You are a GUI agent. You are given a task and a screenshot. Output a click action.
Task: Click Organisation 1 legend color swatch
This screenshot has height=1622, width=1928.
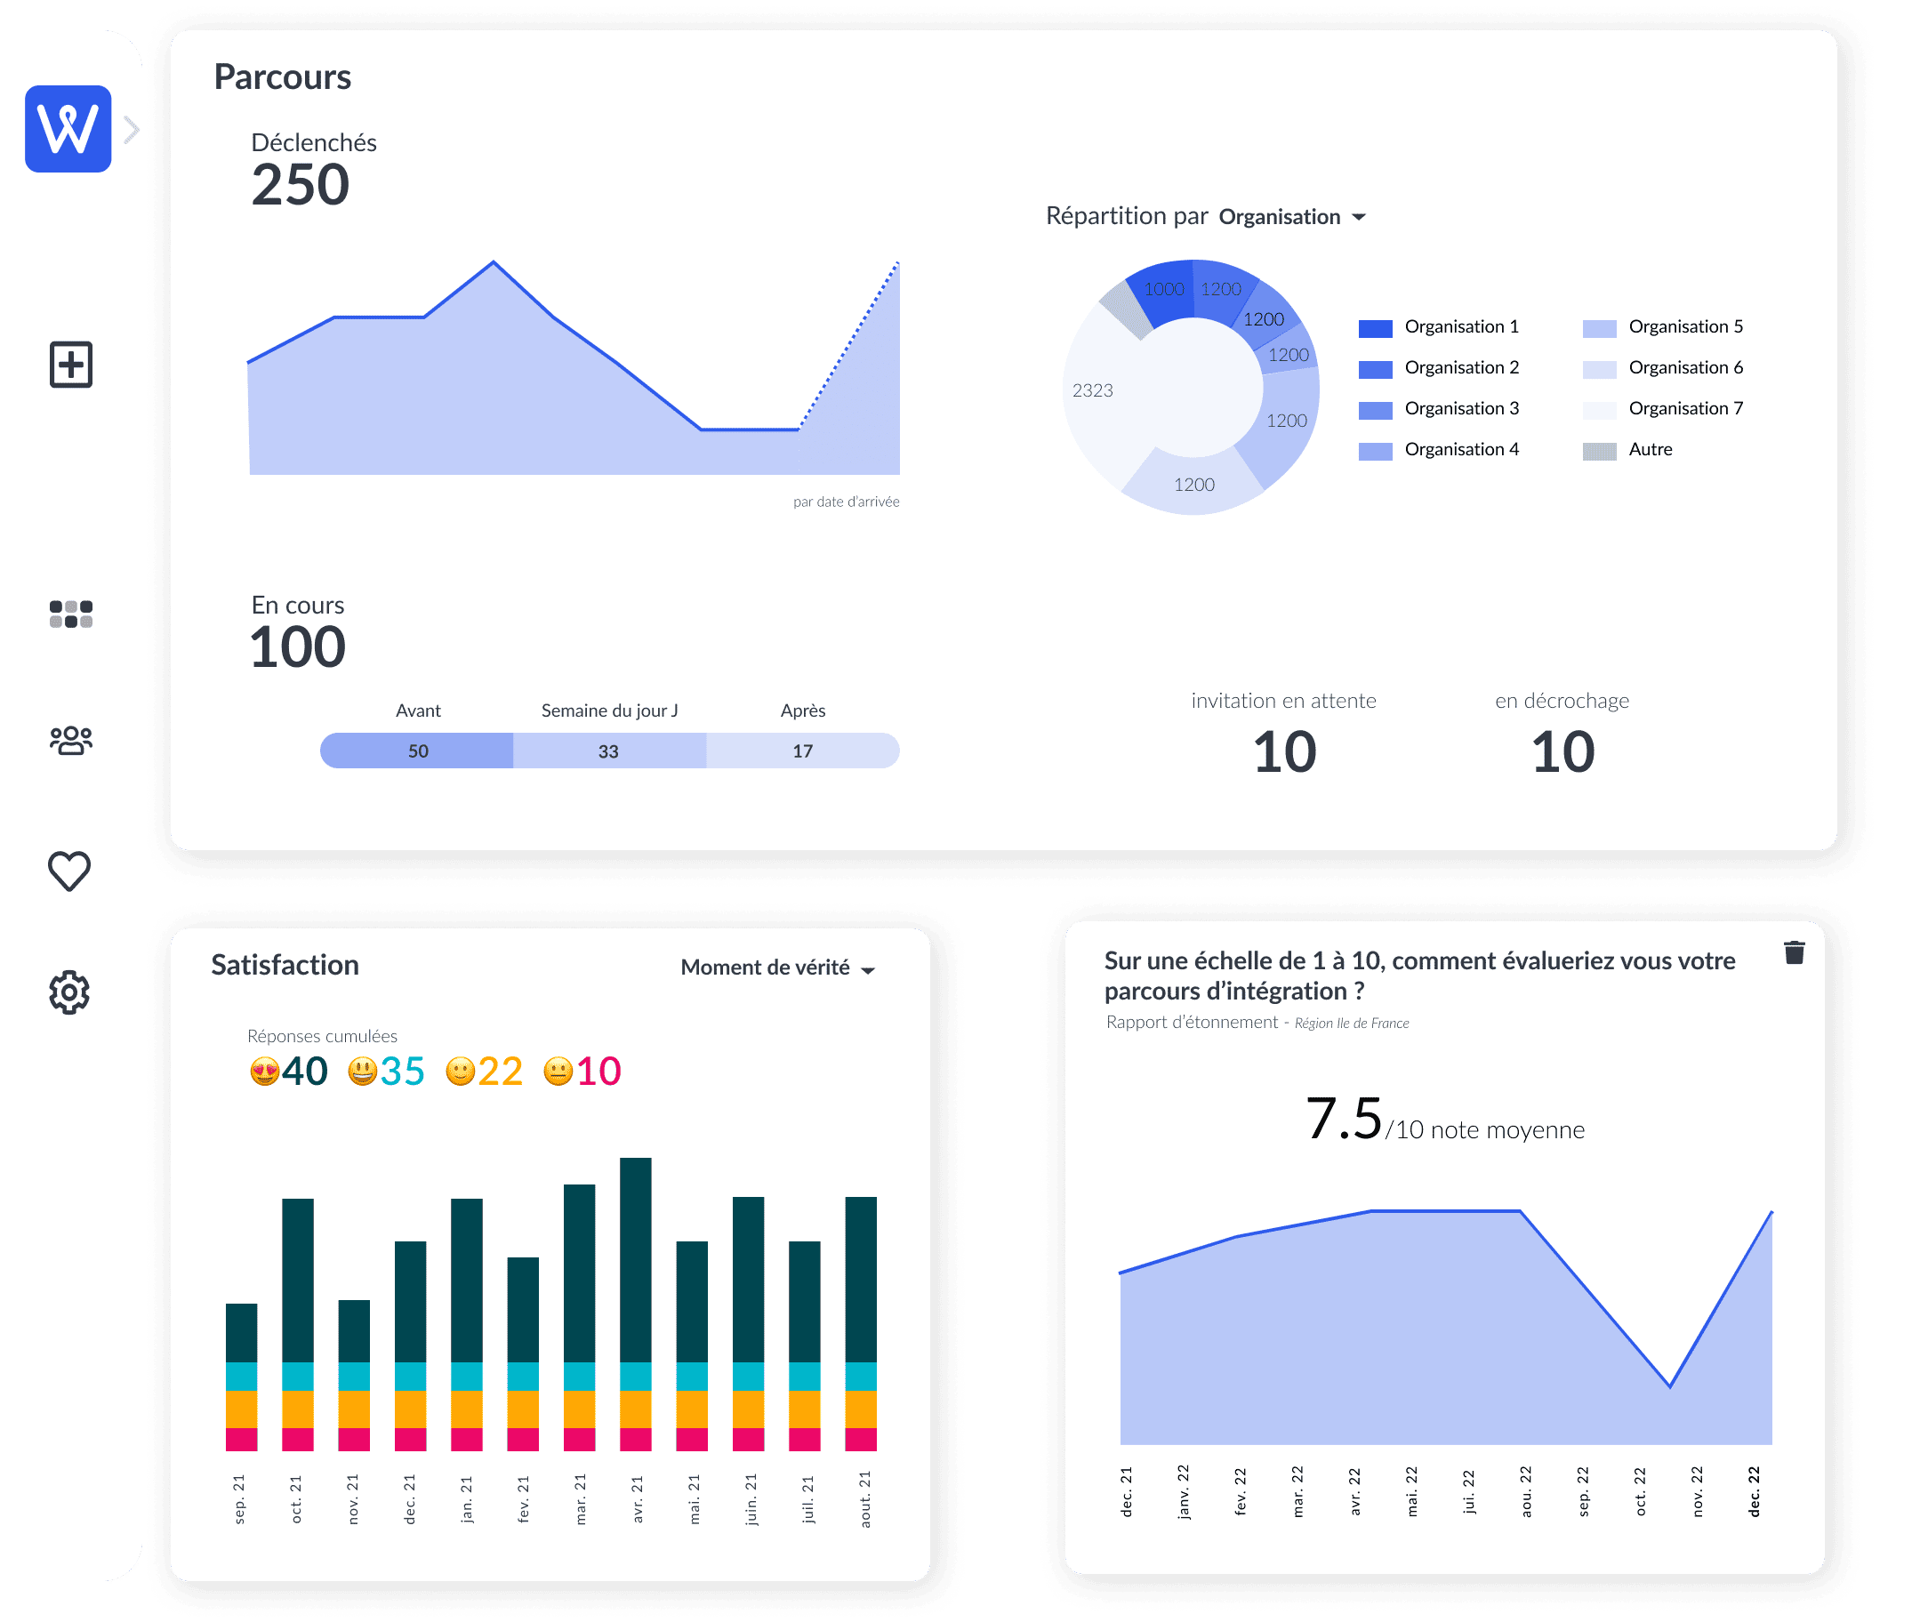pos(1377,328)
